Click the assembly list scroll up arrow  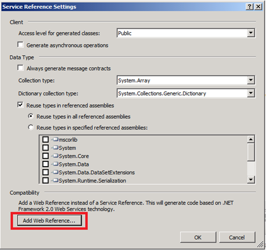point(251,139)
